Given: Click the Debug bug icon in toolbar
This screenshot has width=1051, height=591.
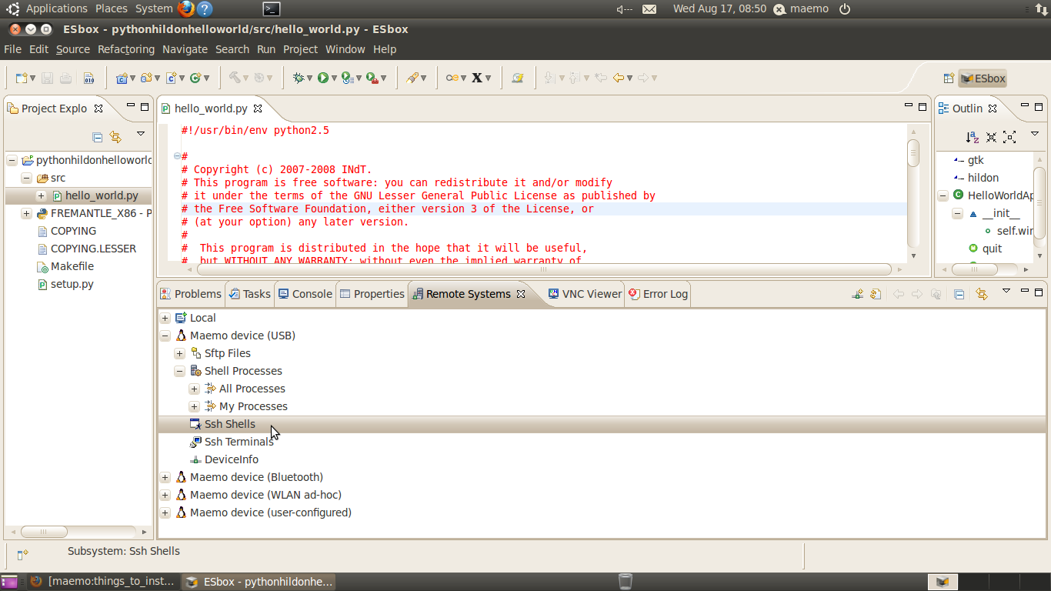Looking at the screenshot, I should click(299, 78).
